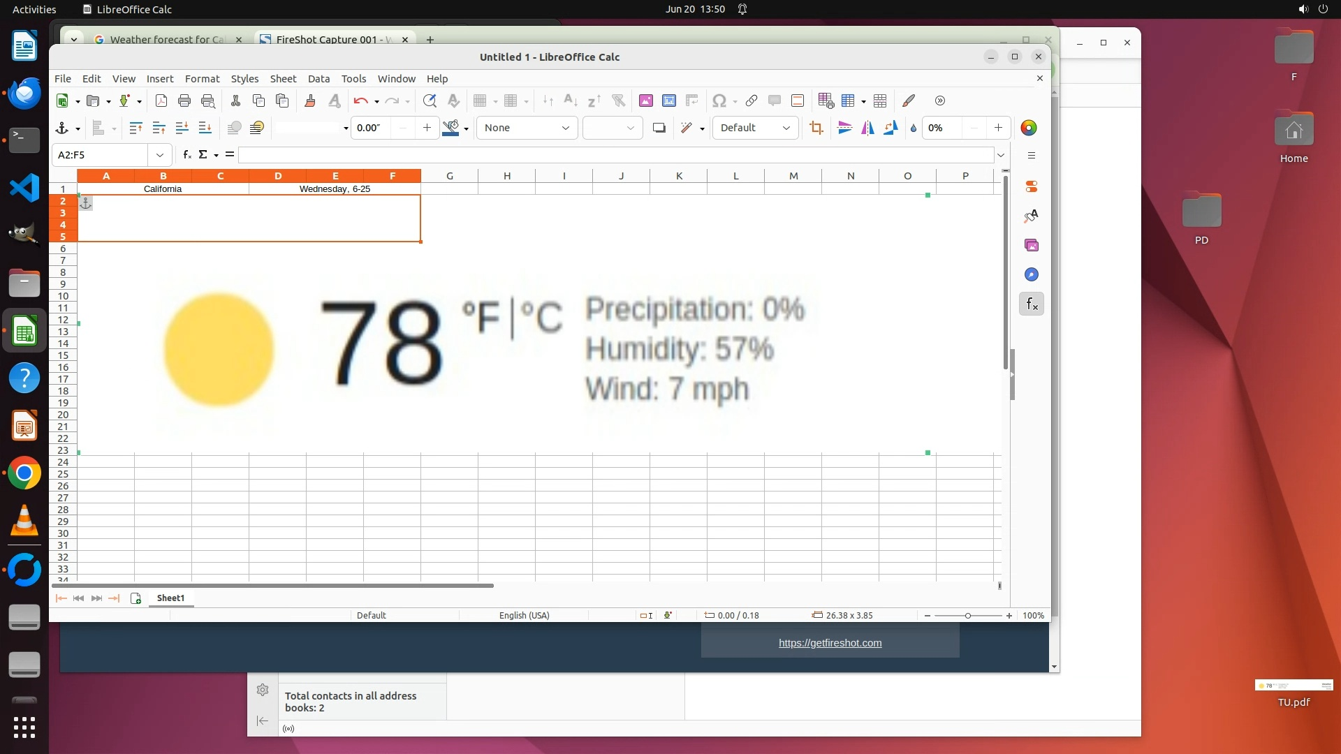This screenshot has height=754, width=1341.
Task: Toggle the image Shadow button
Action: coord(659,128)
